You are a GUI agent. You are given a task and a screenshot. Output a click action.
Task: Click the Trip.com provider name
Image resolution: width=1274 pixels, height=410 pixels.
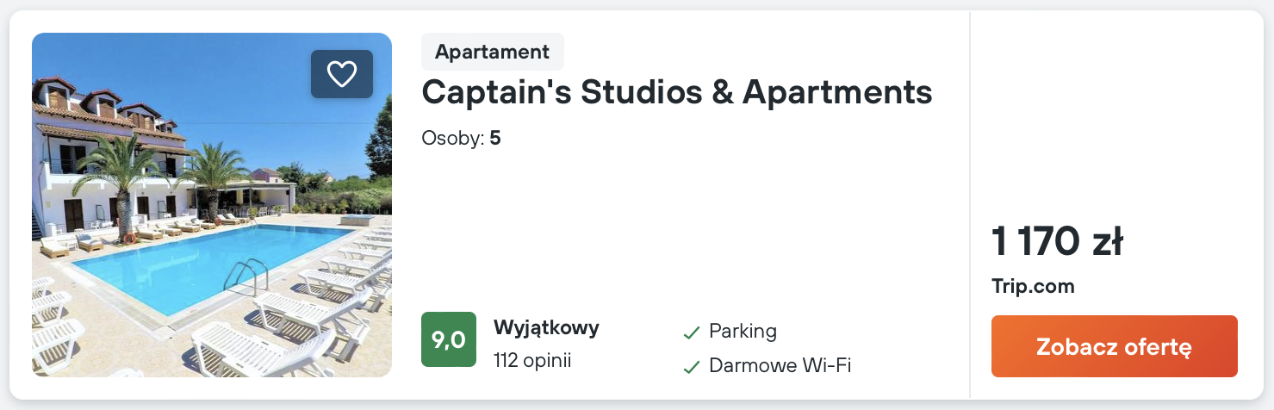1033,287
